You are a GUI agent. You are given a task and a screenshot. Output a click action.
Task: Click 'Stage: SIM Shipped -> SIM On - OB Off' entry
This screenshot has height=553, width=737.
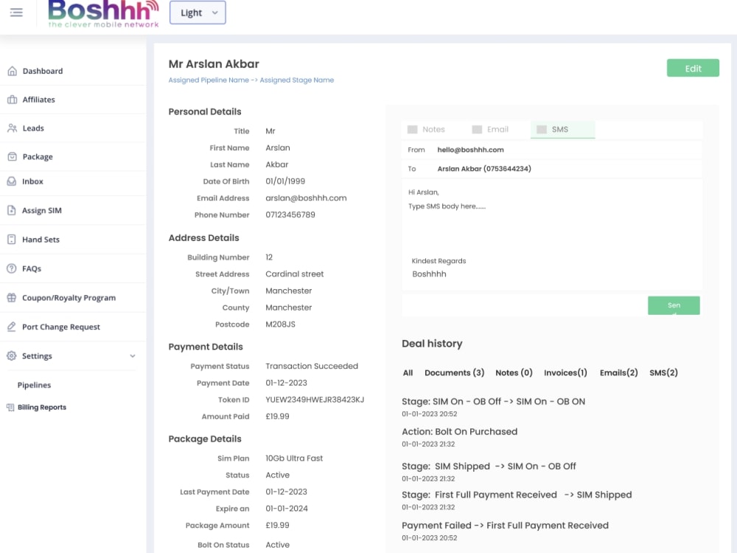coord(489,467)
